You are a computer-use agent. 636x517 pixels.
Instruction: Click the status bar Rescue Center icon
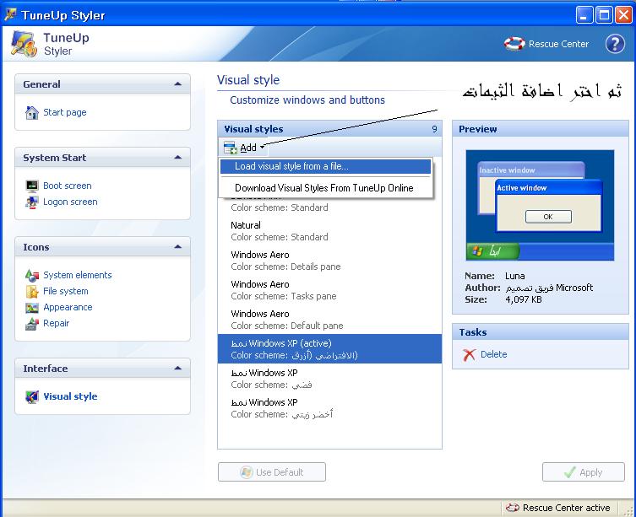[x=513, y=508]
